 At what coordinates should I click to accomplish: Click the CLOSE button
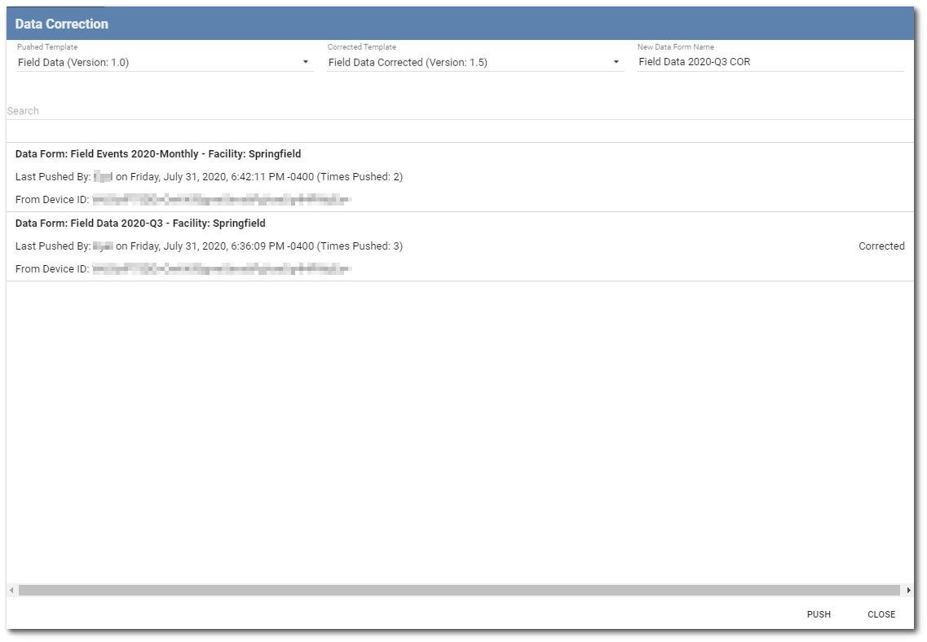(883, 614)
